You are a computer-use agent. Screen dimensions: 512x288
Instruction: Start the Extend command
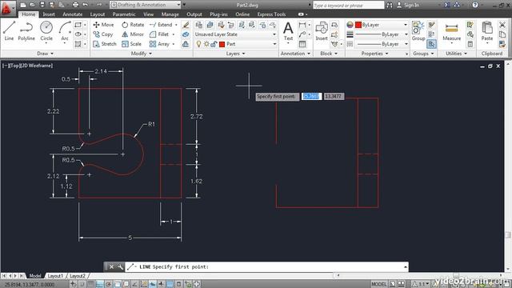click(x=161, y=25)
